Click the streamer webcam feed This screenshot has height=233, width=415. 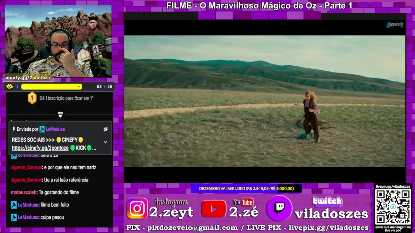[58, 41]
